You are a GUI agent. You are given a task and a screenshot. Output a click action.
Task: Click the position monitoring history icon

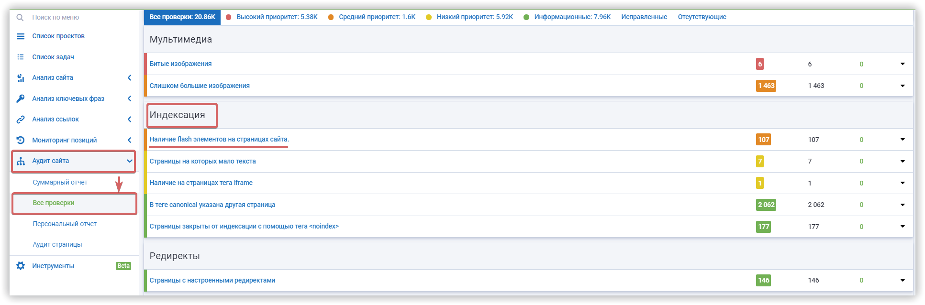click(21, 140)
